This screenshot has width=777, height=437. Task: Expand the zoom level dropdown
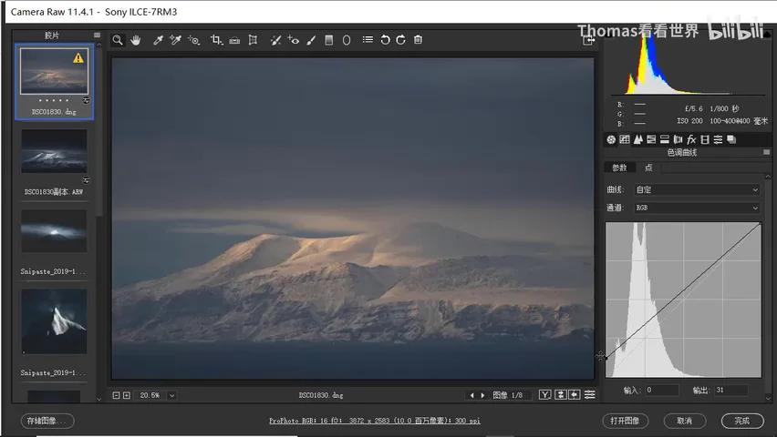[172, 395]
